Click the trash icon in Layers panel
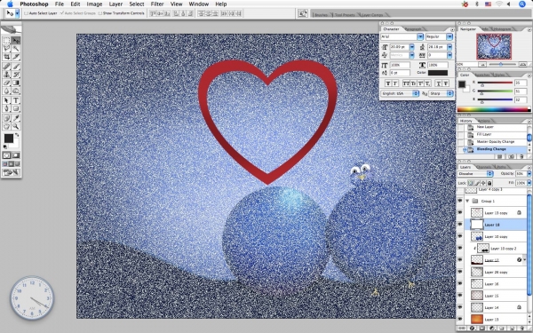The height and width of the screenshot is (333, 533). (522, 329)
